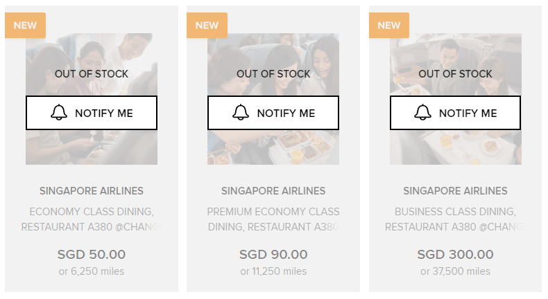Viewport: 548px width, 299px height.
Task: Click bell icon on Business Class Dining card
Action: click(423, 113)
